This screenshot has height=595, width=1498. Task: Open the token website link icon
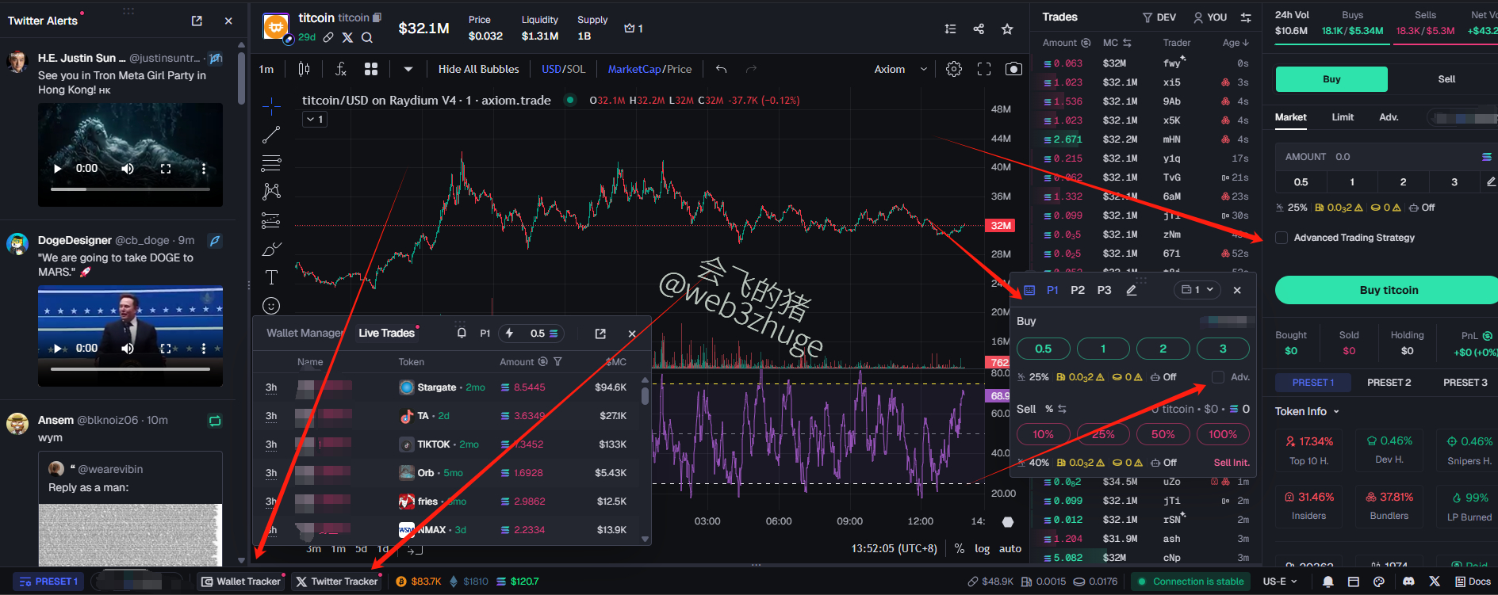pos(328,37)
